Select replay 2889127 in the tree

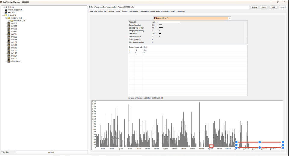pyautogui.click(x=14, y=58)
